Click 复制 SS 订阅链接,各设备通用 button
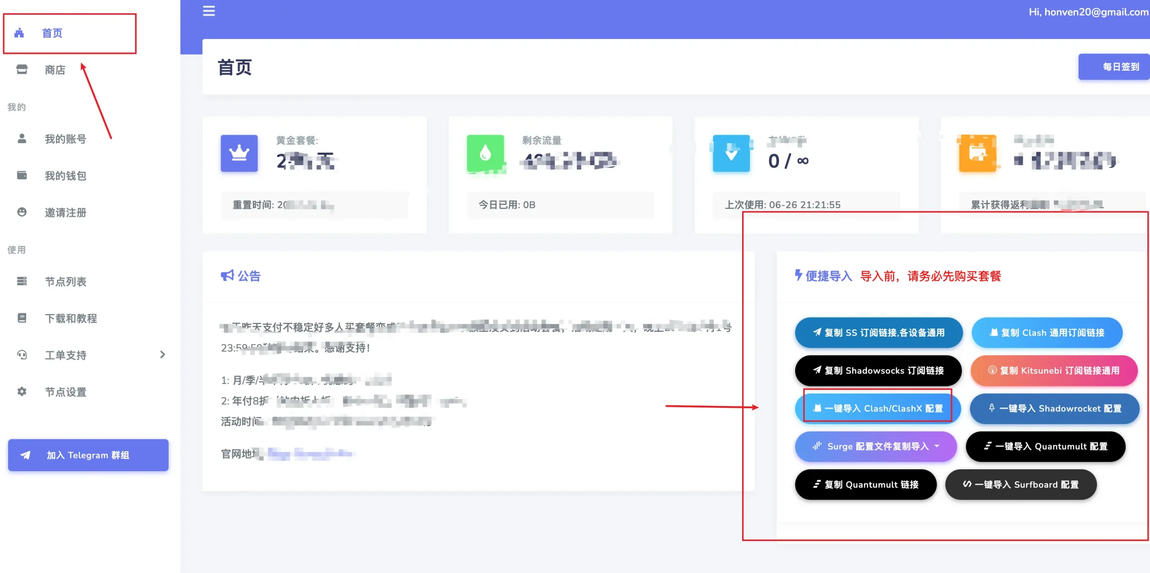This screenshot has width=1150, height=573. (878, 332)
